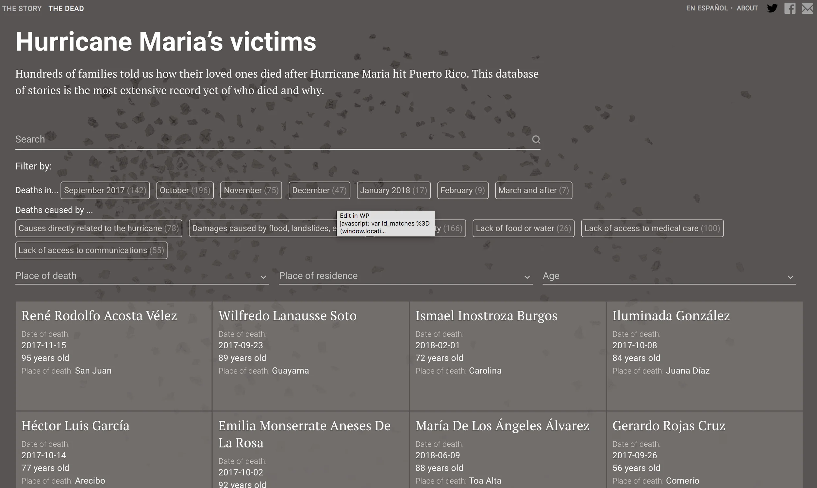This screenshot has height=488, width=817.
Task: Click the Twitter share icon
Action: click(772, 8)
